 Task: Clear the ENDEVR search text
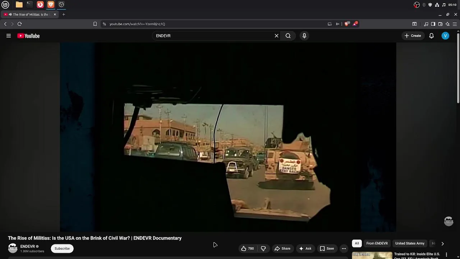point(276,36)
